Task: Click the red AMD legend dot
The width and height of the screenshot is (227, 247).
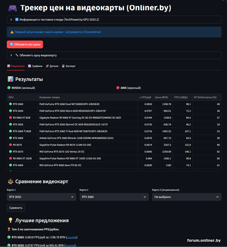Action: 118,88
